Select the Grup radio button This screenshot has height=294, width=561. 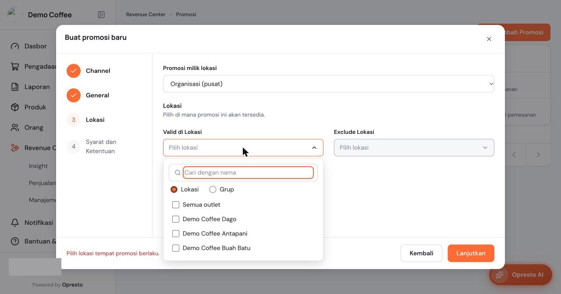tap(213, 189)
